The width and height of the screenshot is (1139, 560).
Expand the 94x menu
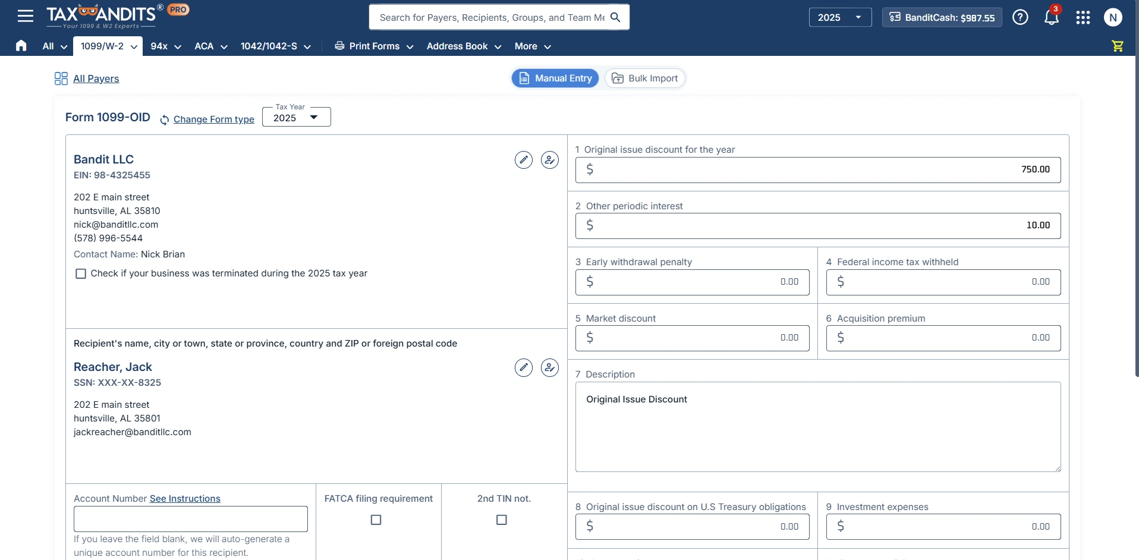point(166,46)
